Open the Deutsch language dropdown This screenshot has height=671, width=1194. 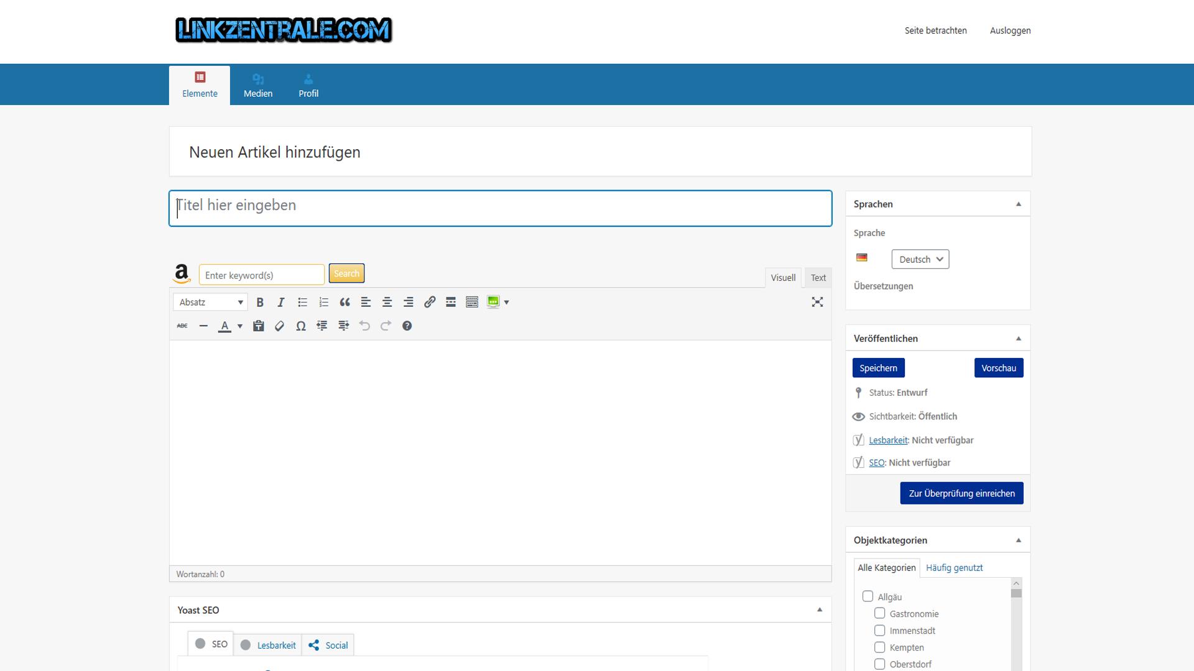(920, 259)
